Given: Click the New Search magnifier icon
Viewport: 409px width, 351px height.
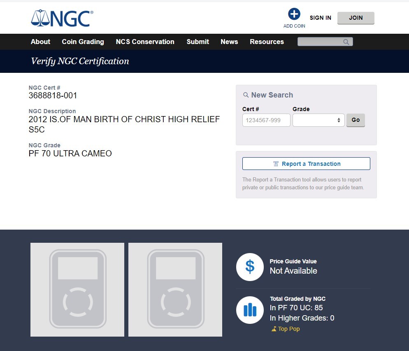Looking at the screenshot, I should pyautogui.click(x=246, y=95).
